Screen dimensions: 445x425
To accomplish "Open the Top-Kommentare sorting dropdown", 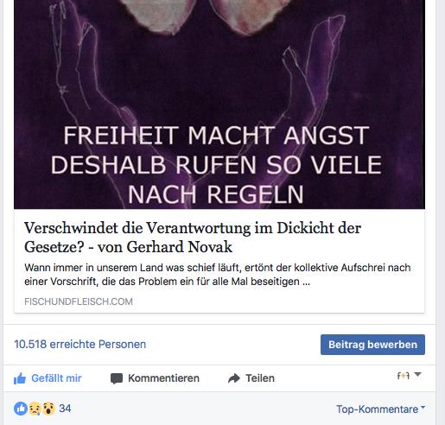I will pyautogui.click(x=380, y=409).
